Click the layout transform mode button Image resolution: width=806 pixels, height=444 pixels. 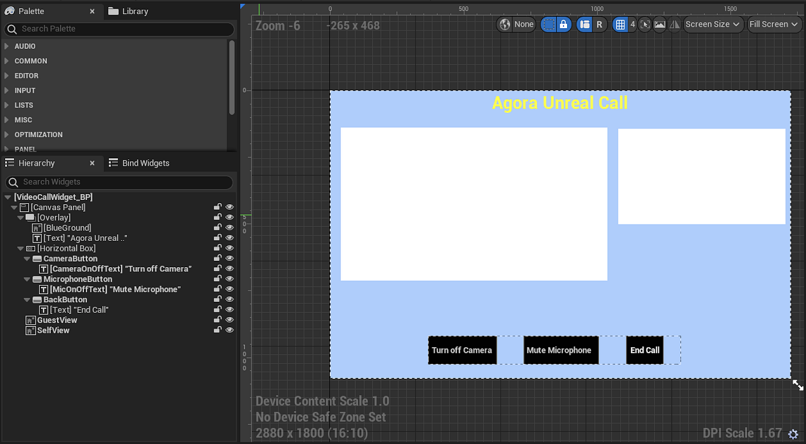click(x=585, y=24)
